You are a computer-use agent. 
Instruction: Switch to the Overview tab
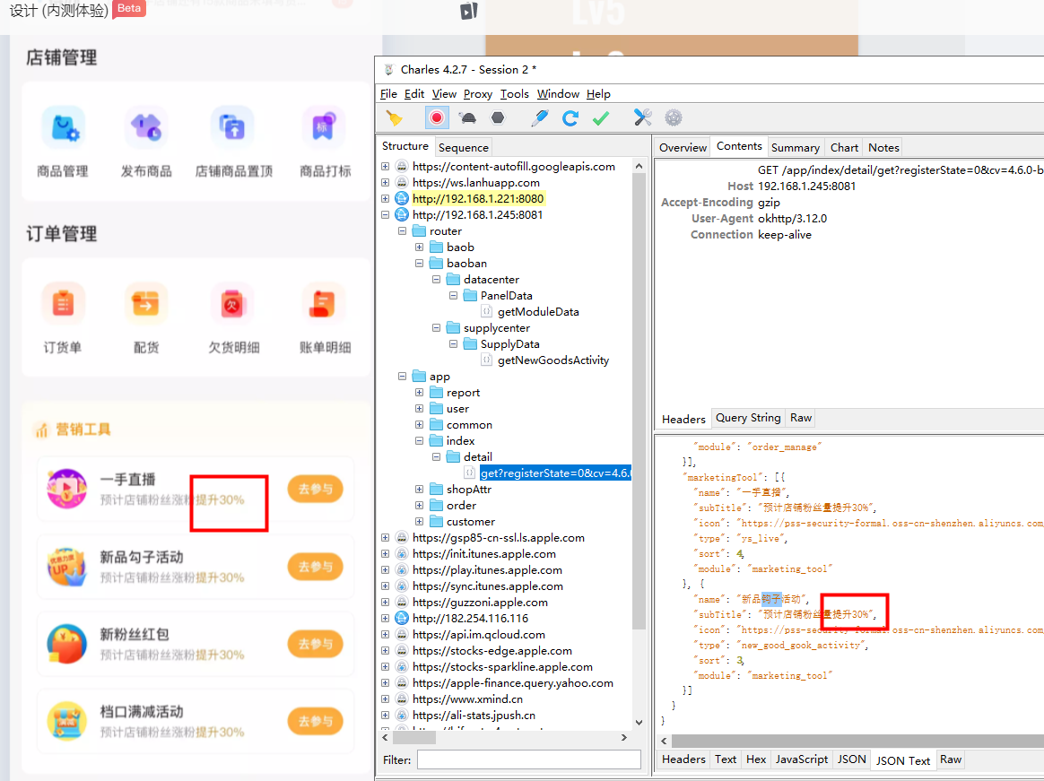[x=683, y=147]
